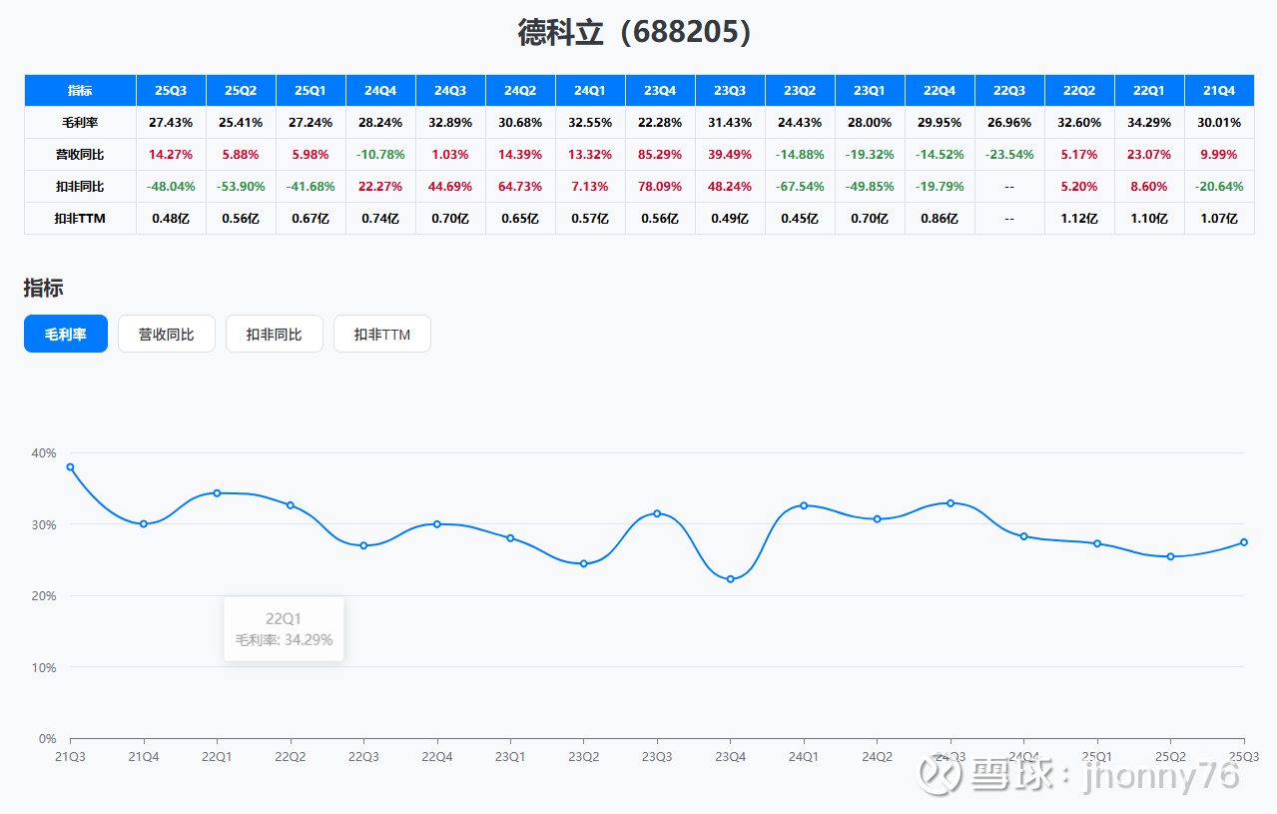Click the 扣非同比 row label in table
The image size is (1277, 814).
click(x=80, y=187)
